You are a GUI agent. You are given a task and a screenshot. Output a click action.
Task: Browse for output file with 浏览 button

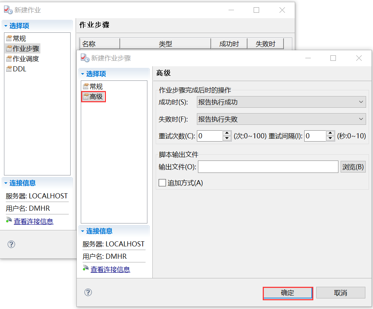(353, 167)
